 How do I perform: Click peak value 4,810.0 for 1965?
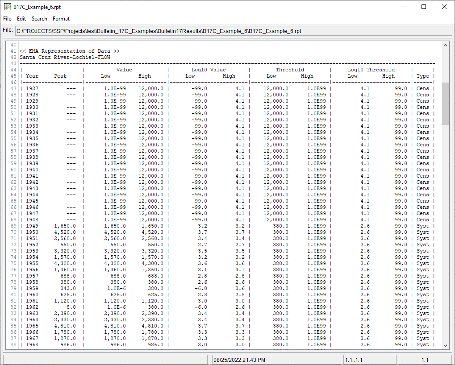click(65, 326)
